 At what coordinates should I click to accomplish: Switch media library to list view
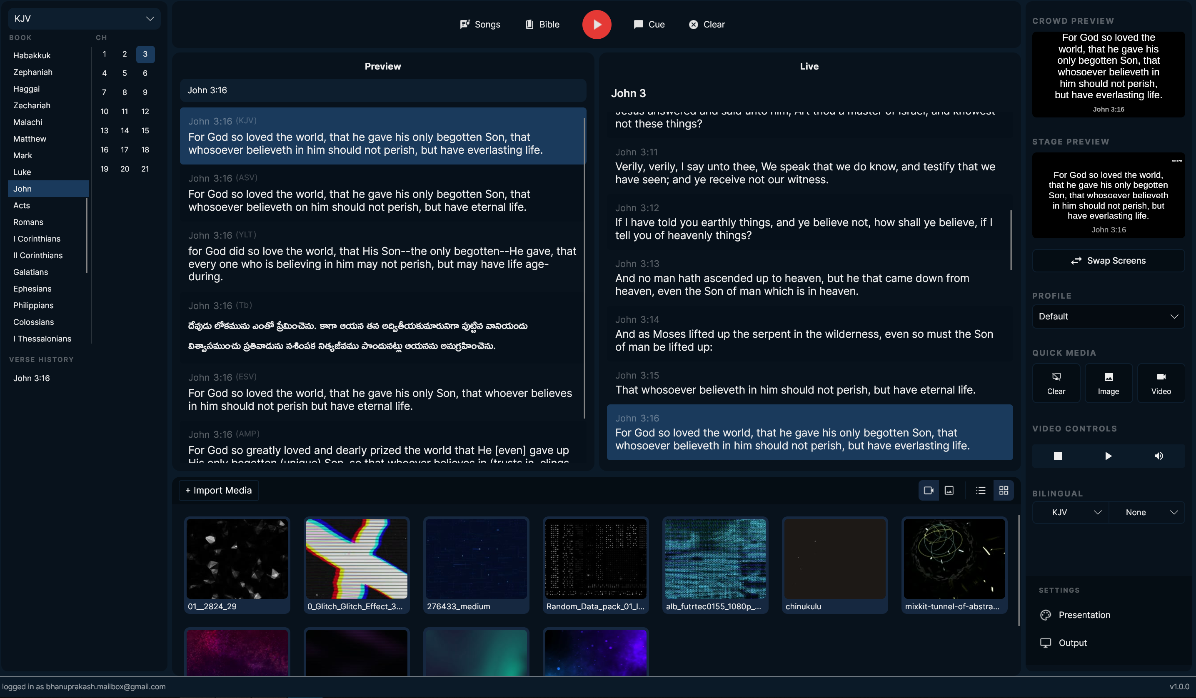981,490
